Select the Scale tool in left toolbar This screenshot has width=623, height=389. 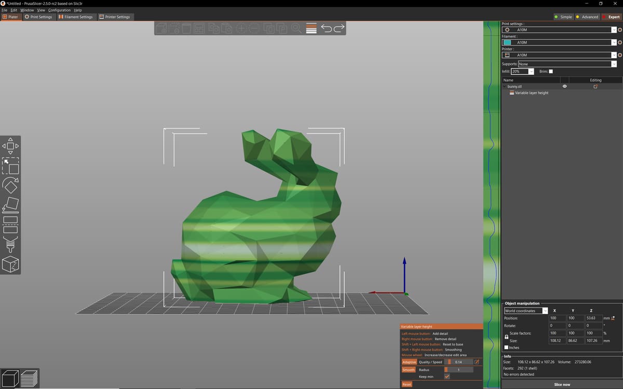[x=10, y=166]
